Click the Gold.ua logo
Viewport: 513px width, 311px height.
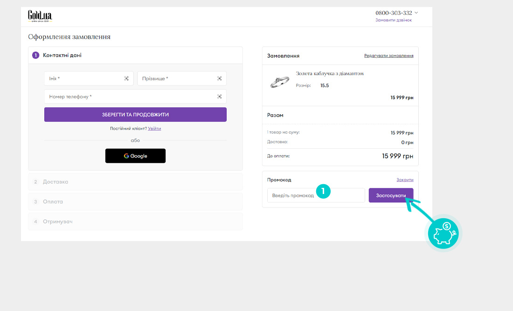click(40, 16)
